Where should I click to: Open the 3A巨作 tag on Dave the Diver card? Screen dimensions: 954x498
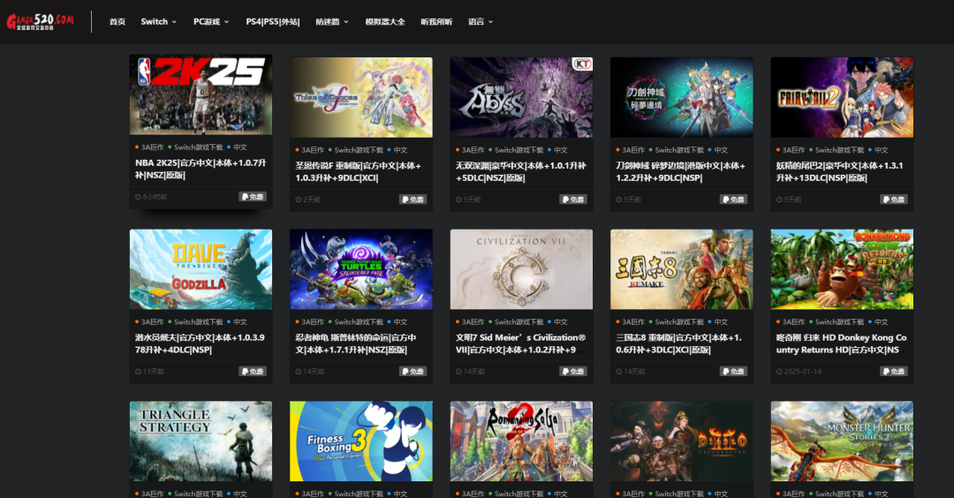[152, 321]
